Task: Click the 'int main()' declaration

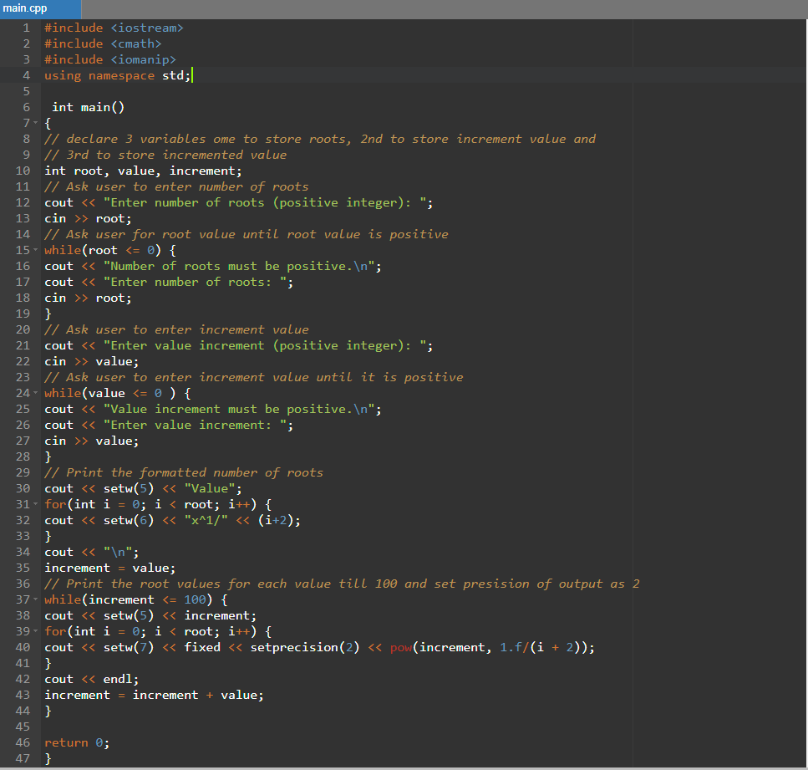Action: click(88, 107)
